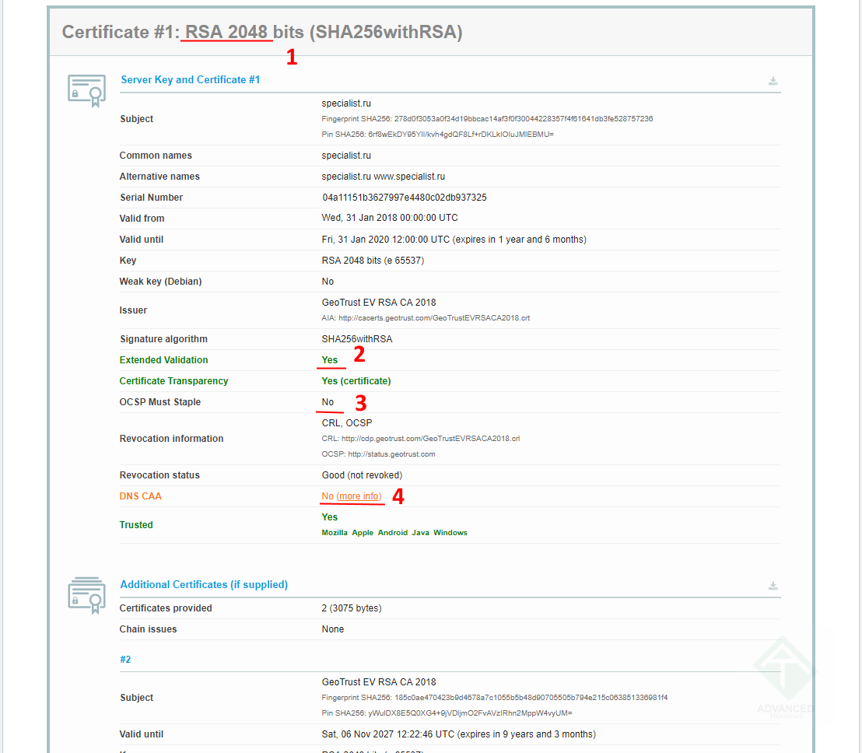Viewport: 862px width, 753px height.
Task: Click the Trusted 'Yes' value
Action: [x=330, y=517]
